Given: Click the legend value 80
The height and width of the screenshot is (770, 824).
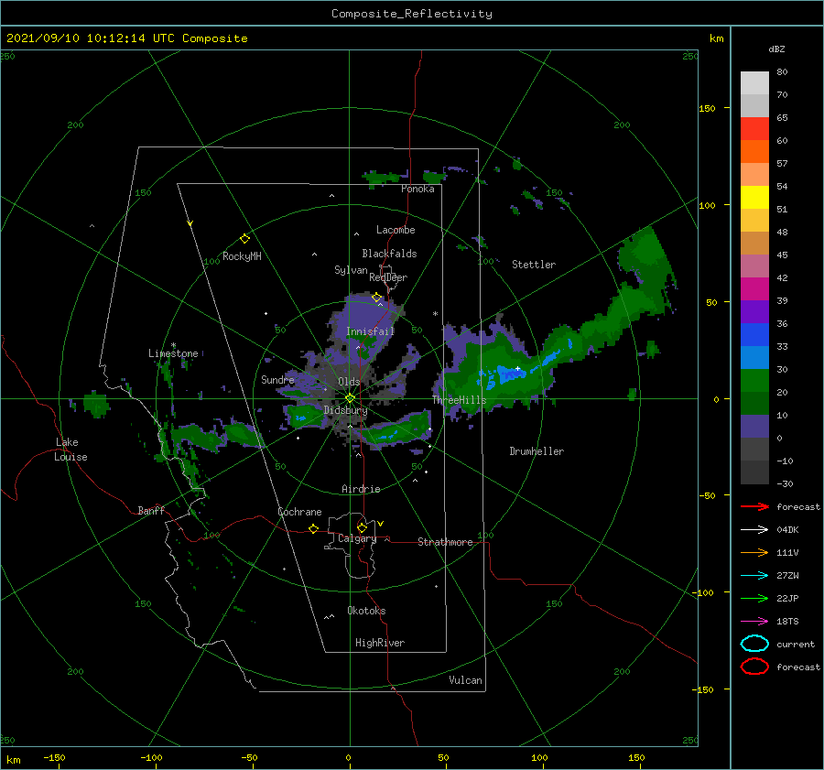Looking at the screenshot, I should tap(782, 71).
